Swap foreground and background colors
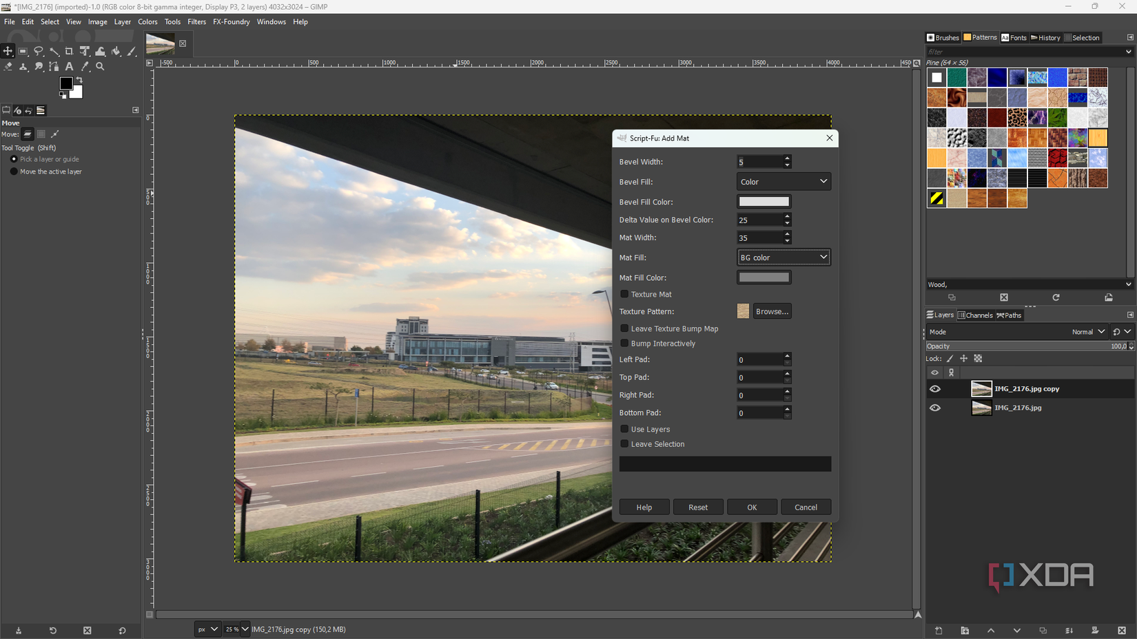 (x=79, y=80)
